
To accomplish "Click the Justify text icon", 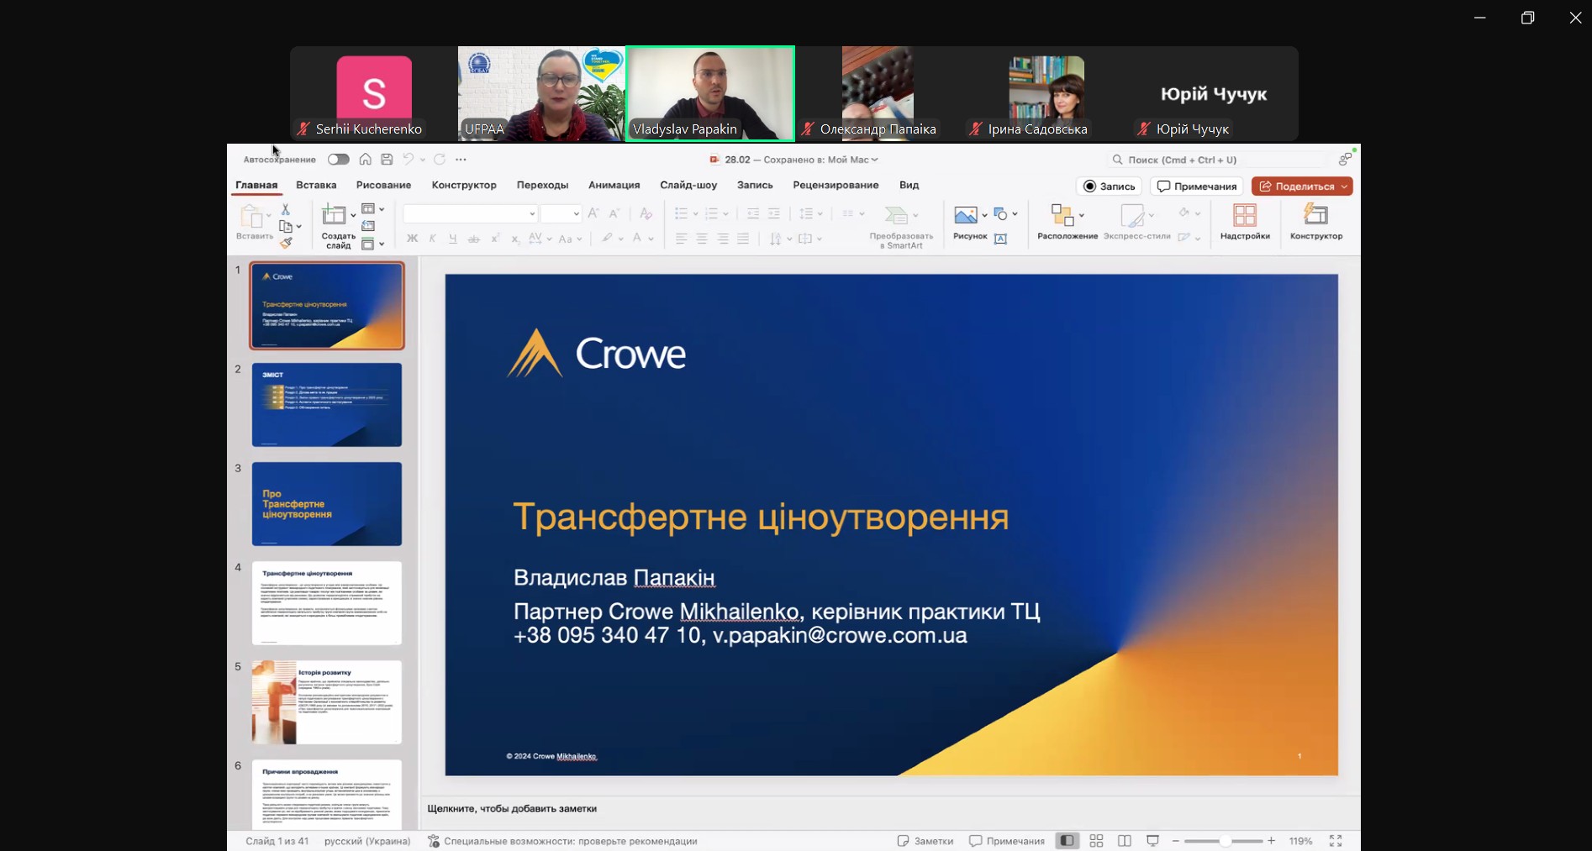I will pos(743,239).
